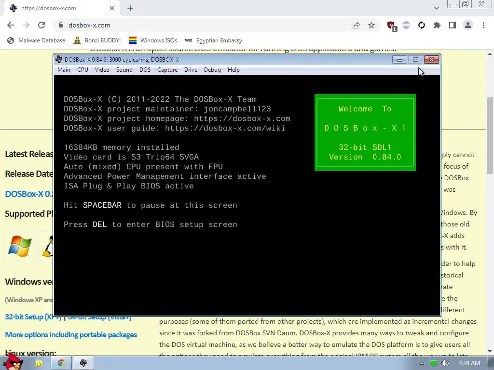The height and width of the screenshot is (370, 494).
Task: Click the 4:28 AM clock
Action: (469, 363)
